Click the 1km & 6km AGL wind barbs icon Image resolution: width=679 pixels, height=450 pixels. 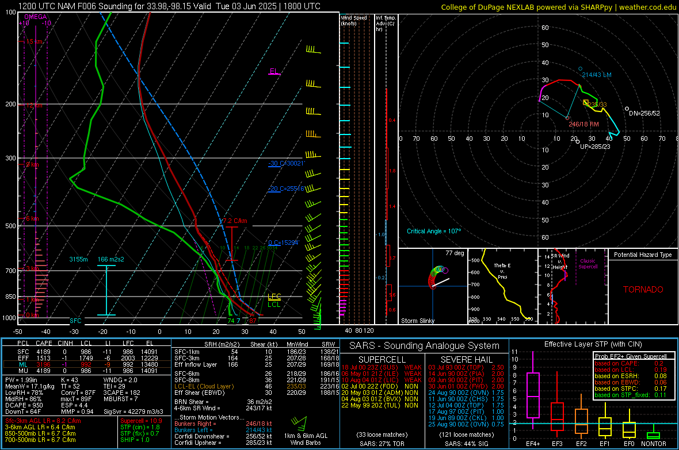(x=300, y=425)
